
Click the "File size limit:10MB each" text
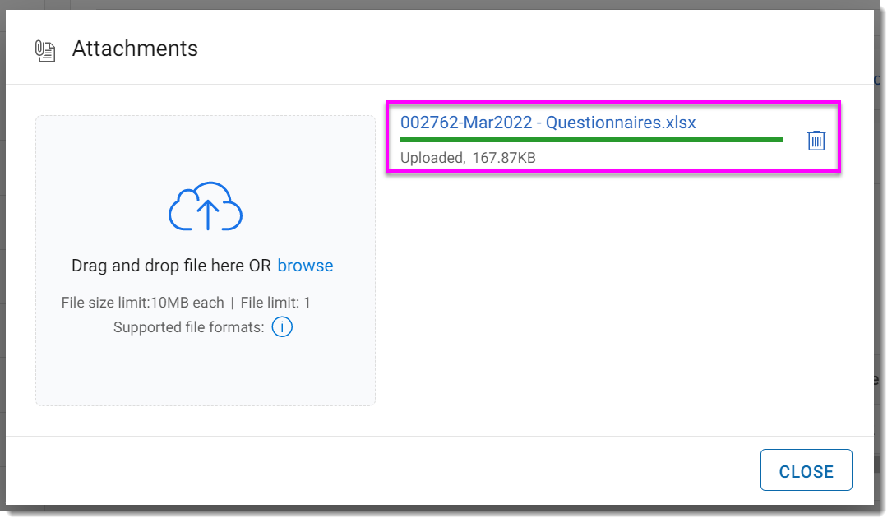[142, 303]
